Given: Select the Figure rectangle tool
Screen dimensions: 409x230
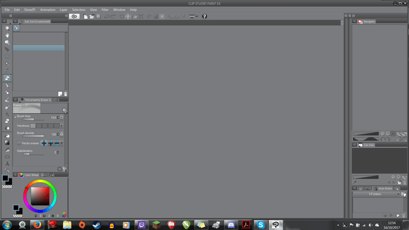Looking at the screenshot, I should (7, 157).
